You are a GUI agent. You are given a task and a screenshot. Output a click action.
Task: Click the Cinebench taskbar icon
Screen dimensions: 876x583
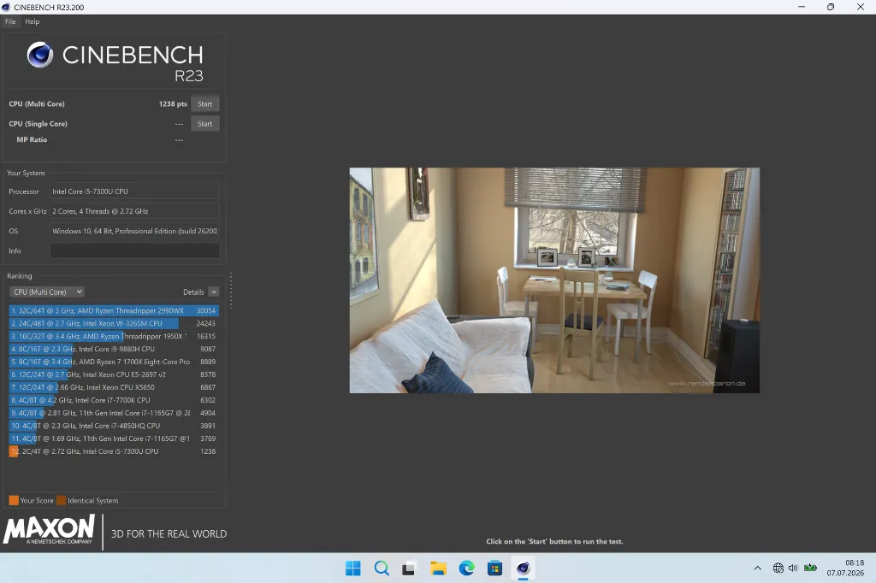coord(523,568)
